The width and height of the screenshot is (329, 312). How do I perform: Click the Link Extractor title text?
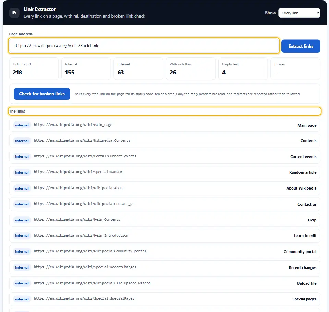[40, 9]
